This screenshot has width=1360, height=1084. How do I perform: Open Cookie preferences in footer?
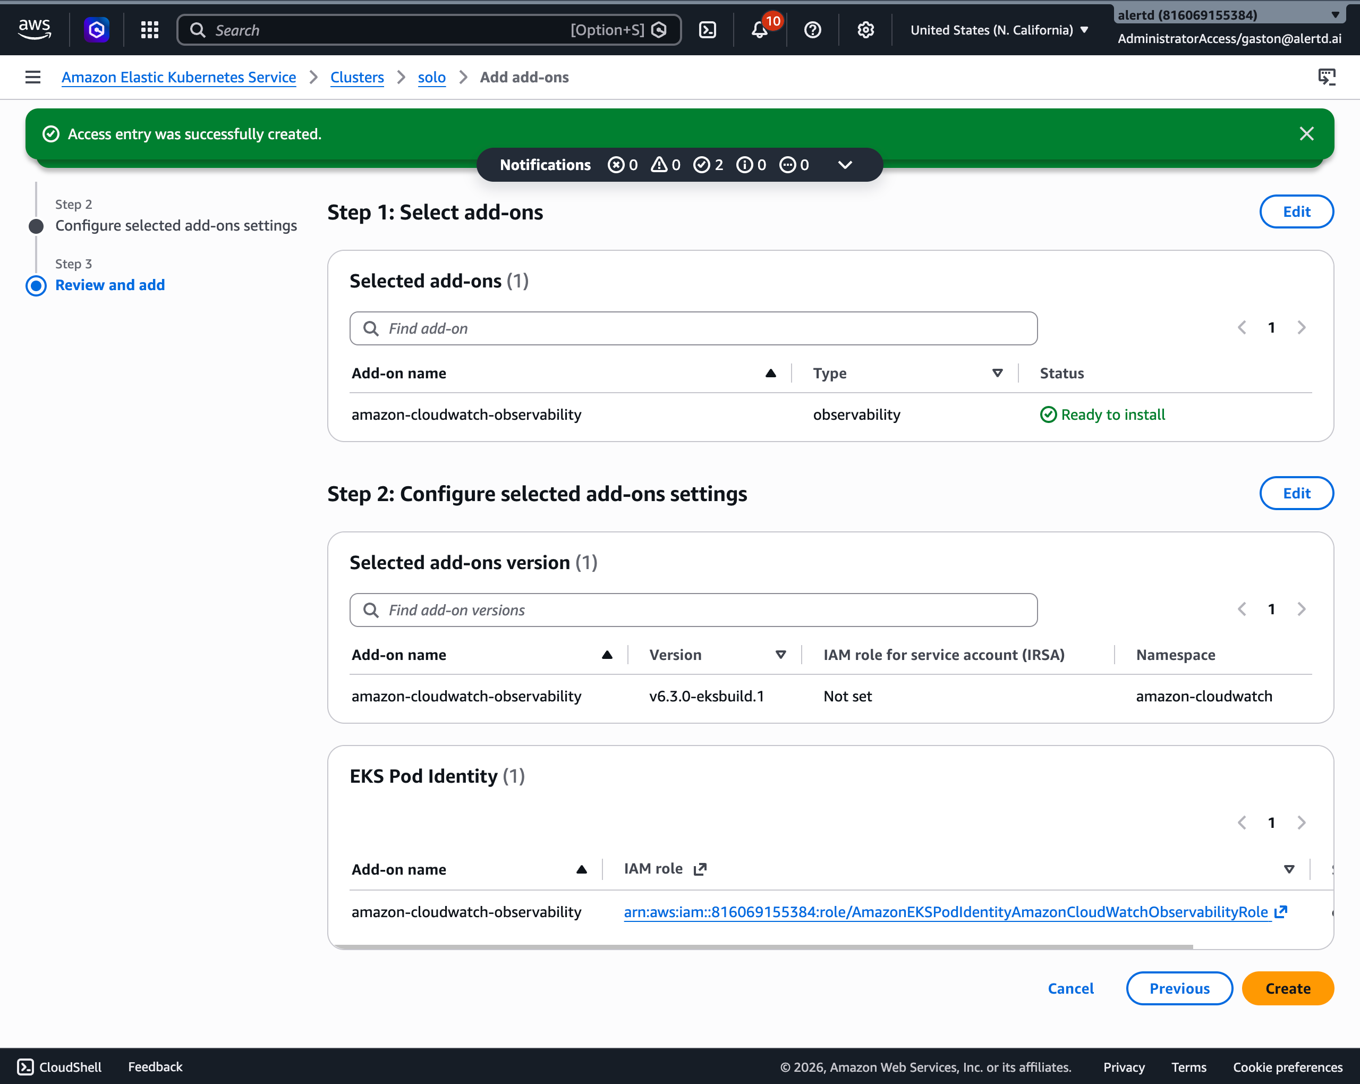[x=1287, y=1066]
